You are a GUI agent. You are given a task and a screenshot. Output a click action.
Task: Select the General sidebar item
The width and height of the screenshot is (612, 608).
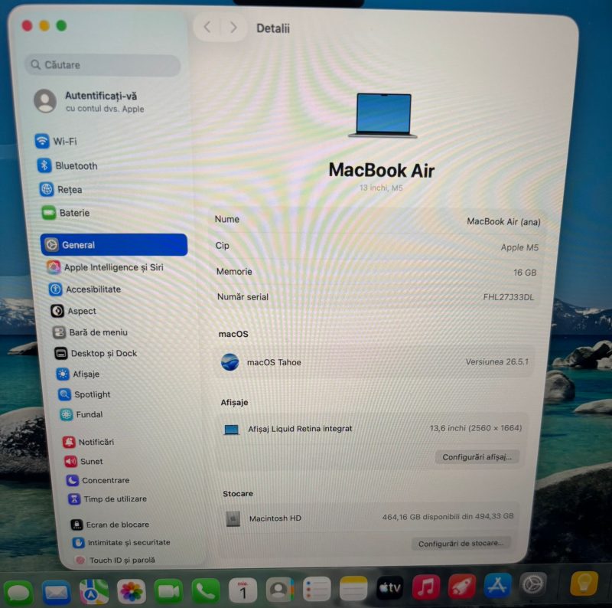[x=113, y=244]
